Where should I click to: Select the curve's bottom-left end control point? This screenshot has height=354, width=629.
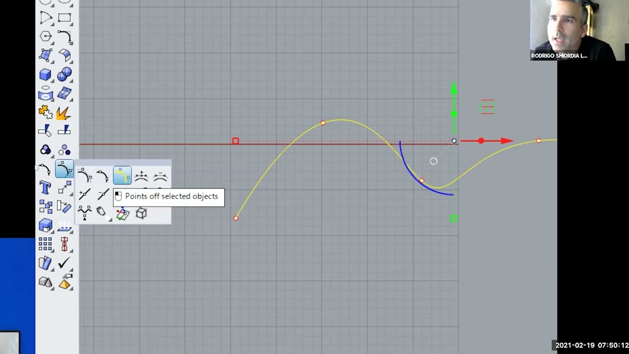[236, 218]
